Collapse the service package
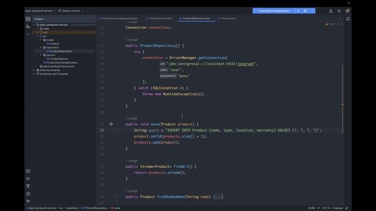Screen dimensions: 376x211 [x=41, y=55]
